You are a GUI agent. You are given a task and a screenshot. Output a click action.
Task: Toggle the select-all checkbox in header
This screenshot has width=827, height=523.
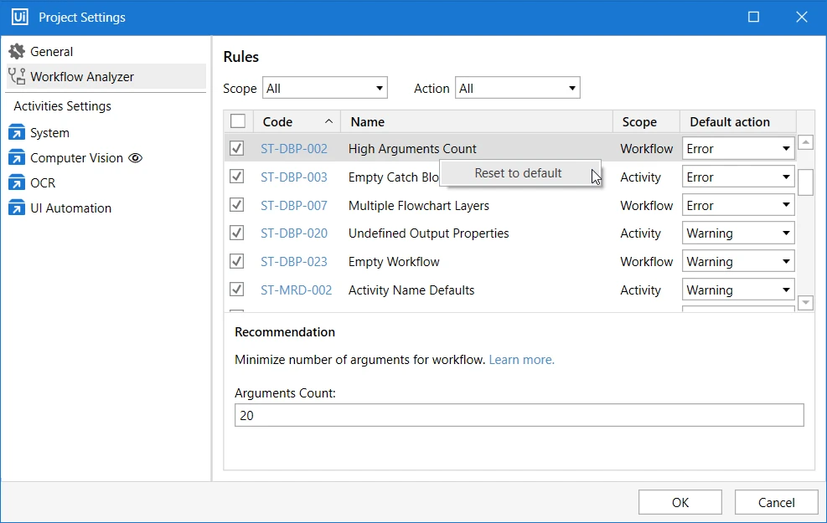click(x=238, y=121)
